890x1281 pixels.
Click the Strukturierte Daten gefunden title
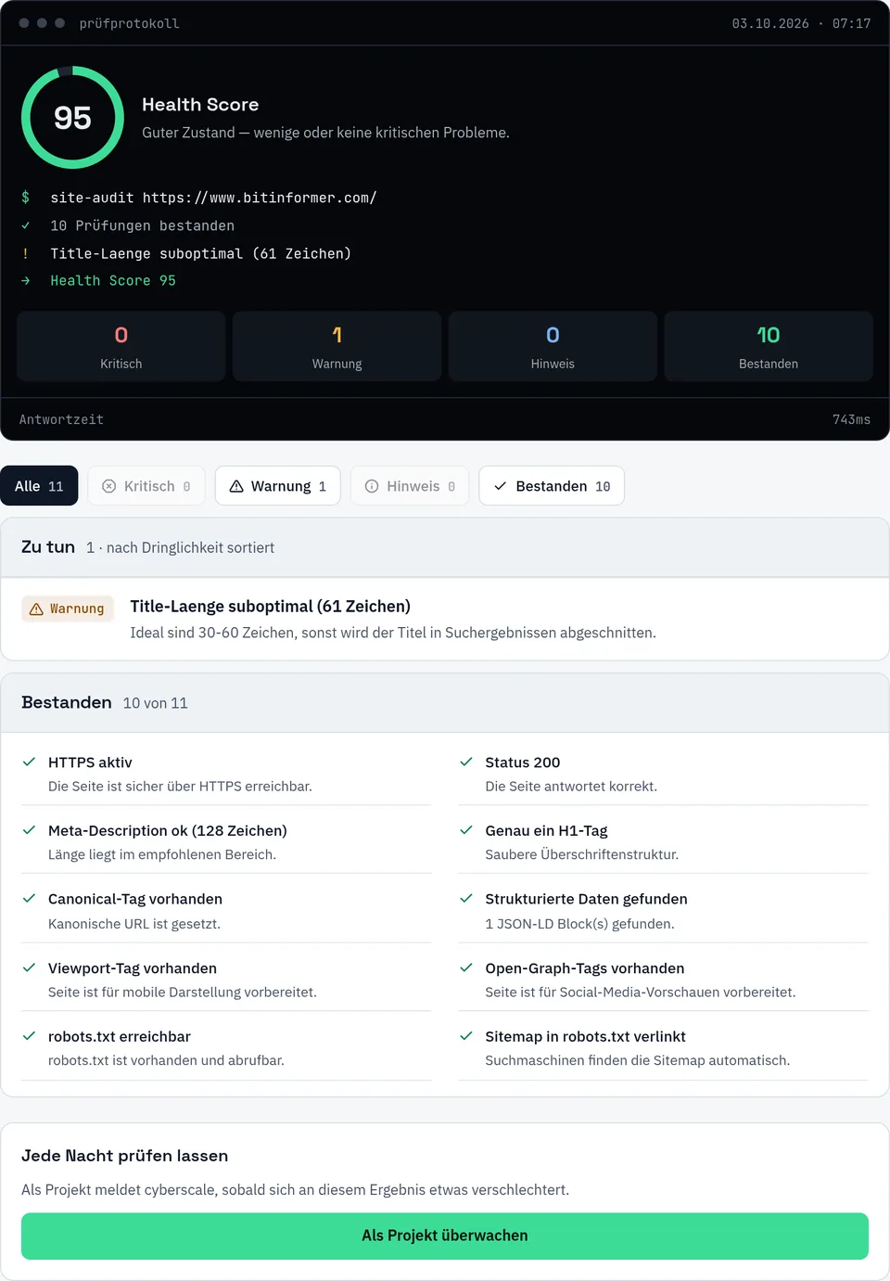pyautogui.click(x=586, y=900)
